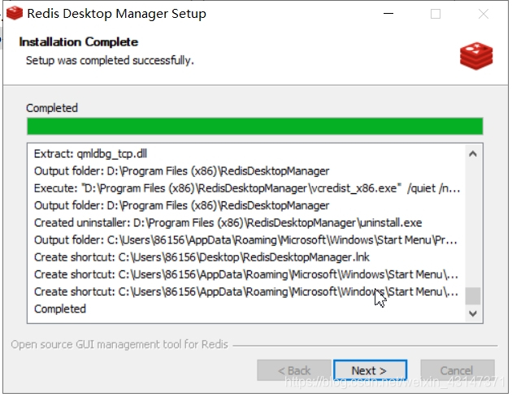Click 'Open source GUI management tool for Redis' text

(119, 344)
